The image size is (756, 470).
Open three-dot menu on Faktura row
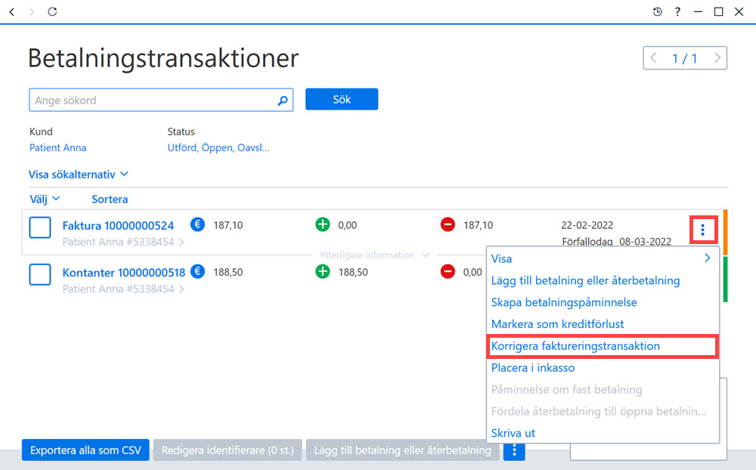[703, 230]
